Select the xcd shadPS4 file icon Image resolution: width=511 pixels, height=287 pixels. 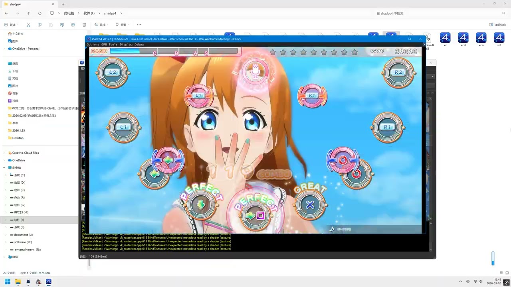463,39
